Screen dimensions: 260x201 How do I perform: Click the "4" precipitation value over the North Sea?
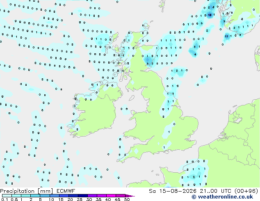click(x=195, y=54)
